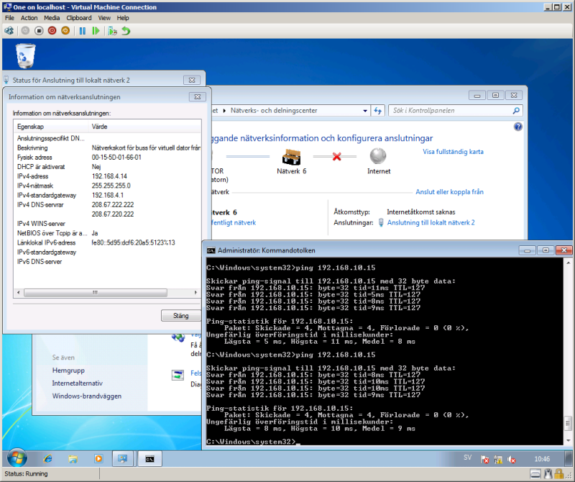Image resolution: width=575 pixels, height=482 pixels.
Task: Click the down scroll arrow in Kommandotolken
Action: [x=568, y=440]
